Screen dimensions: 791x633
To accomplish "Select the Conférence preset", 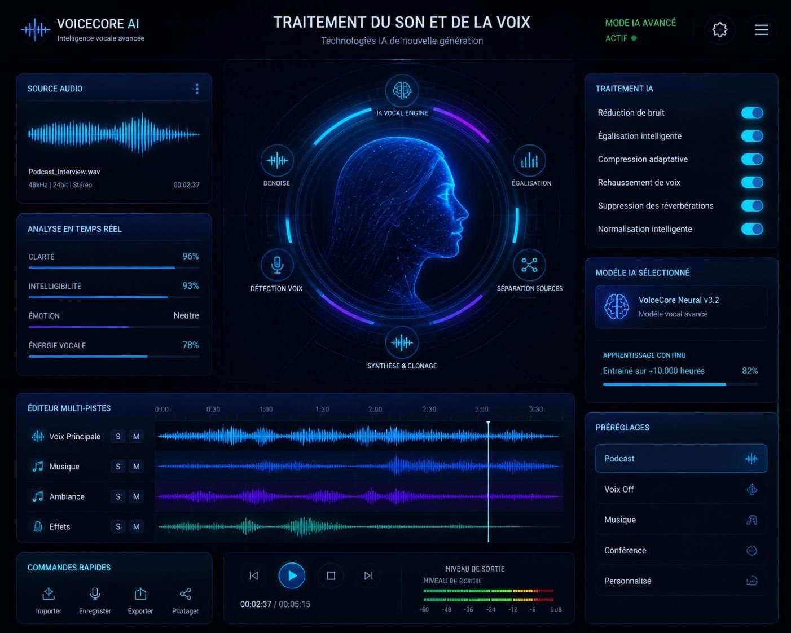I will click(681, 550).
